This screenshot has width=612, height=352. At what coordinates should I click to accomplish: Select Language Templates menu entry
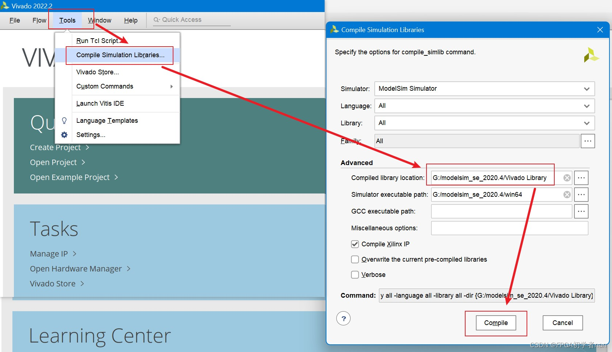click(117, 121)
